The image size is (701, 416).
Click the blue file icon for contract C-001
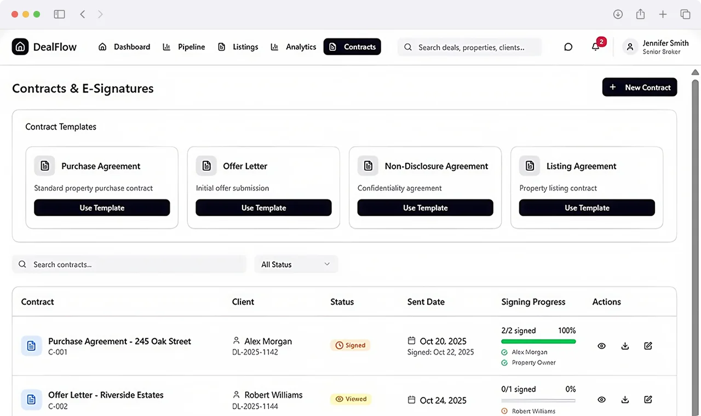coord(31,346)
